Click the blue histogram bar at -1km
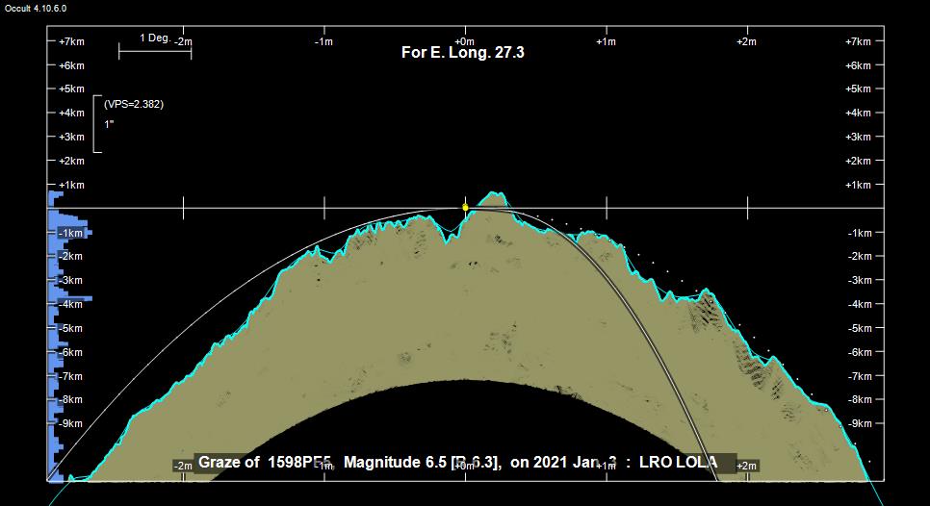The height and width of the screenshot is (506, 930). [x=70, y=233]
